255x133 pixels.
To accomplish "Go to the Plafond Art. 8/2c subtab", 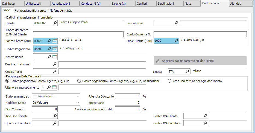I will (x=61, y=11).
